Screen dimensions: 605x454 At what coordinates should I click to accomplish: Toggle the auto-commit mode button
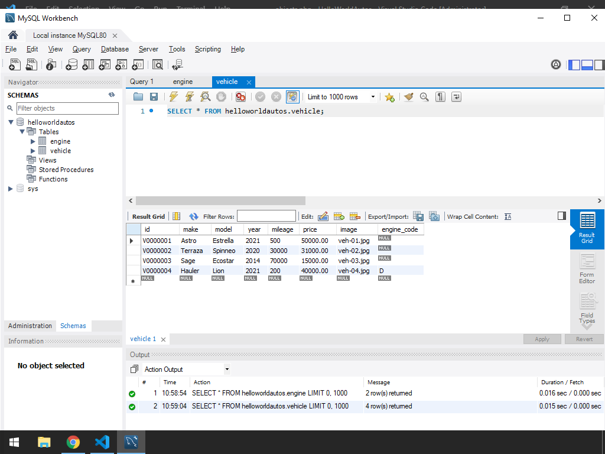tap(292, 97)
